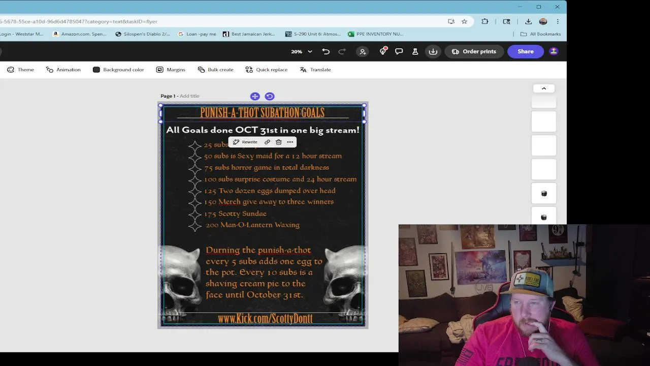Click the Undo arrow in the editor toolbar

[x=326, y=51]
